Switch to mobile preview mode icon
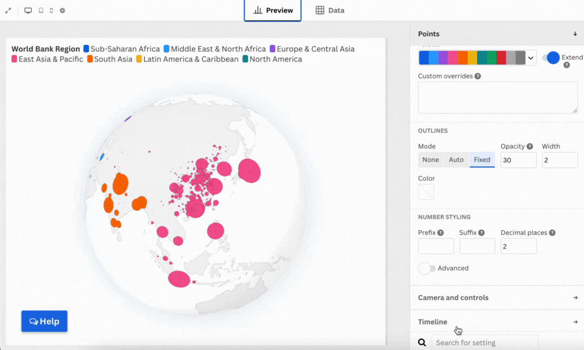584x350 pixels. coord(51,10)
